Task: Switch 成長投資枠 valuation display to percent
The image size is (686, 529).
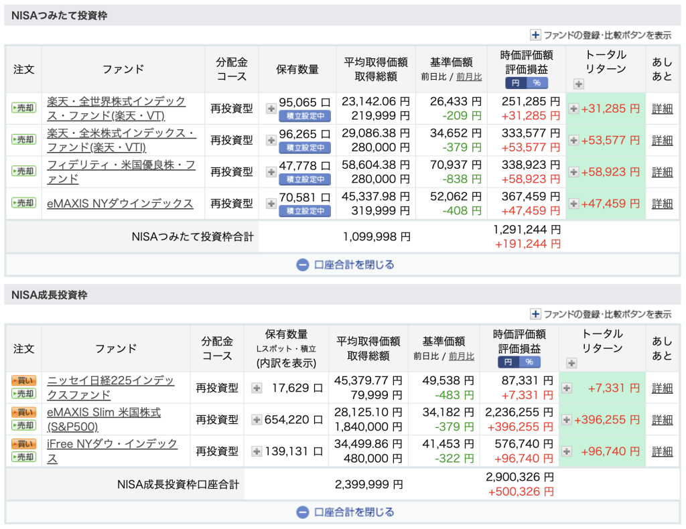Action: [529, 362]
